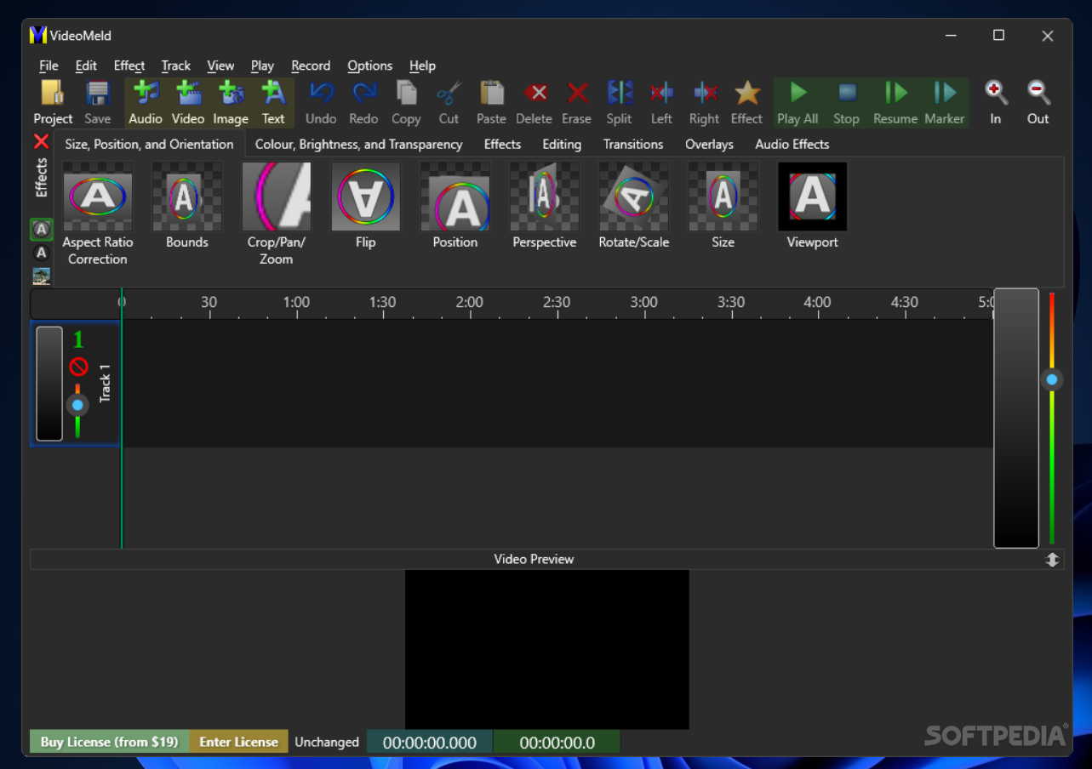Click the Stop playback button
Viewport: 1092px width, 769px height.
(846, 102)
